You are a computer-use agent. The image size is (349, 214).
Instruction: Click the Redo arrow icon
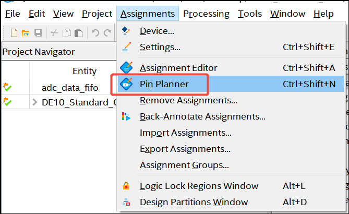point(107,33)
